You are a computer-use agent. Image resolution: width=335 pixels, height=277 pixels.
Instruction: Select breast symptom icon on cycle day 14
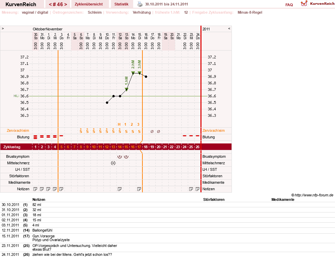pos(120,157)
